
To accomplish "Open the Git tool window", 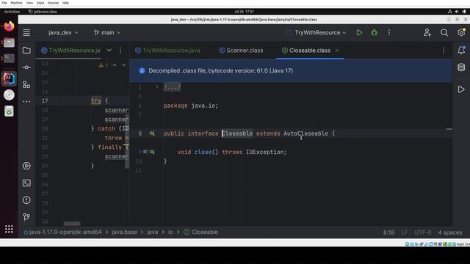I will (x=26, y=217).
